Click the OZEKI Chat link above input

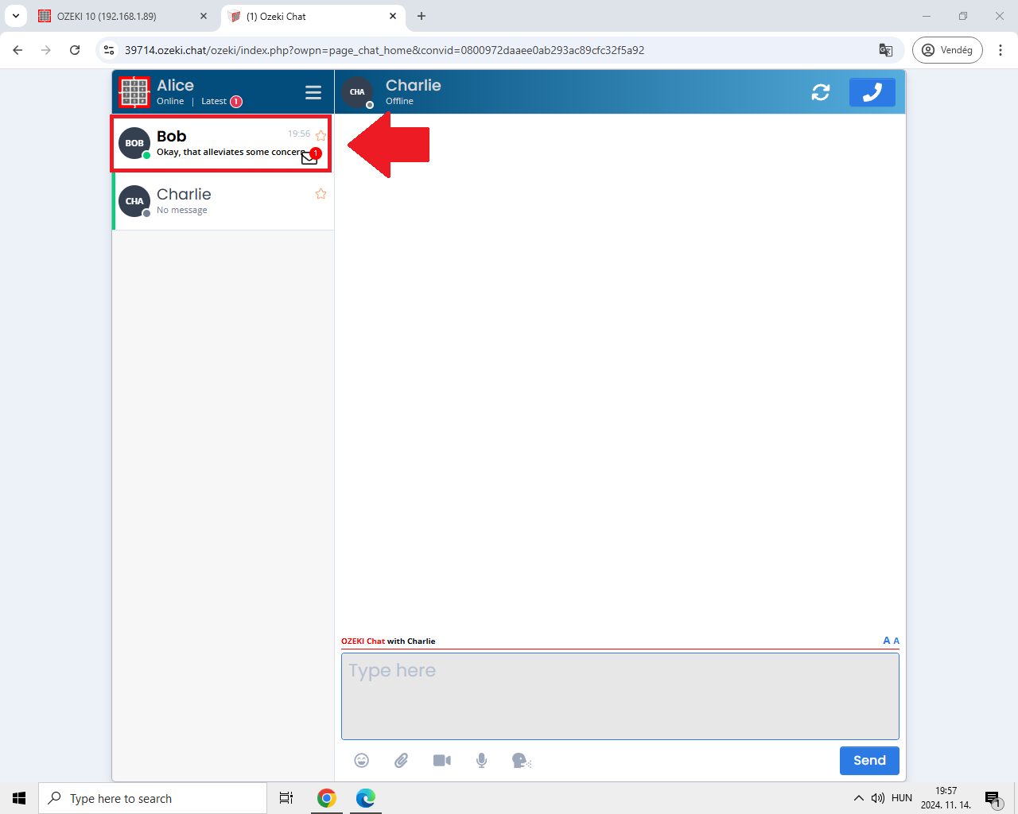pos(363,641)
